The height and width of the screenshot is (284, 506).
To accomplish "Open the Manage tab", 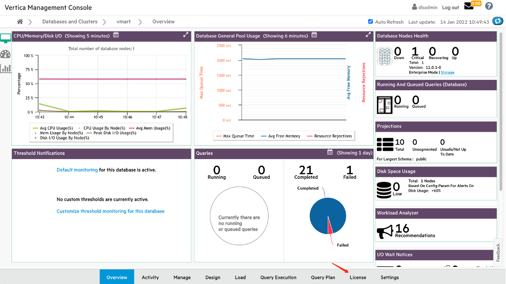I will point(182,277).
